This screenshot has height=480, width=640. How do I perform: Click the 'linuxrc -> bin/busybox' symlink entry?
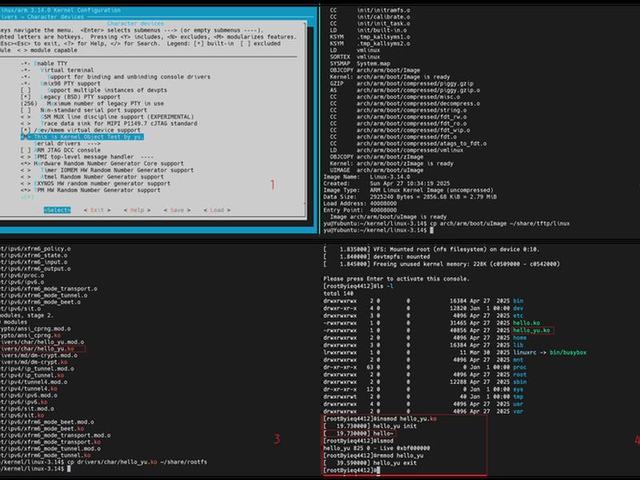(550, 352)
